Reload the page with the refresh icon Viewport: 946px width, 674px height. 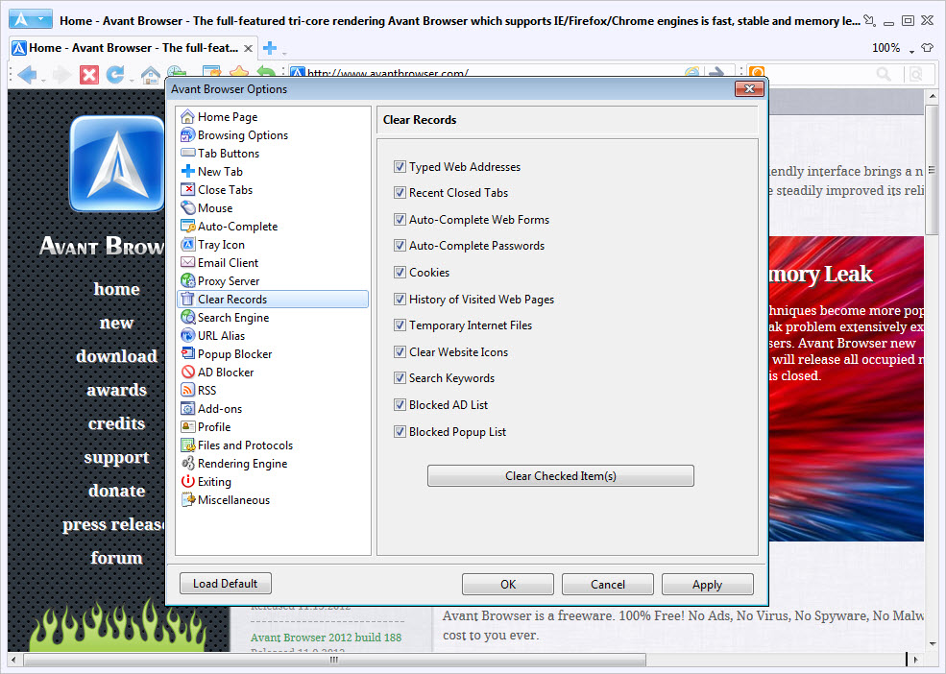point(114,75)
